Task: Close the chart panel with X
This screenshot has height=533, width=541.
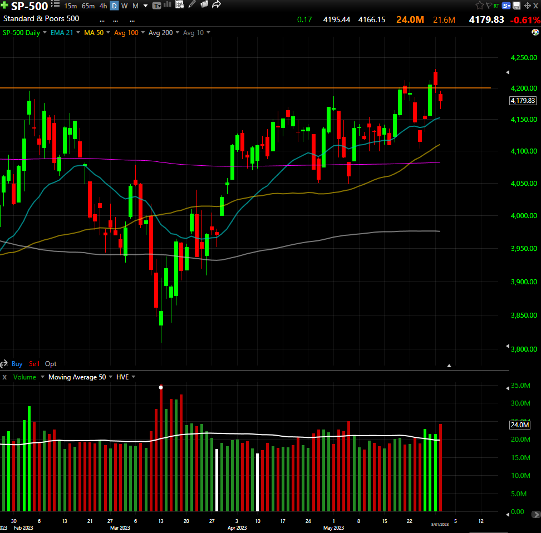Action: click(x=536, y=6)
